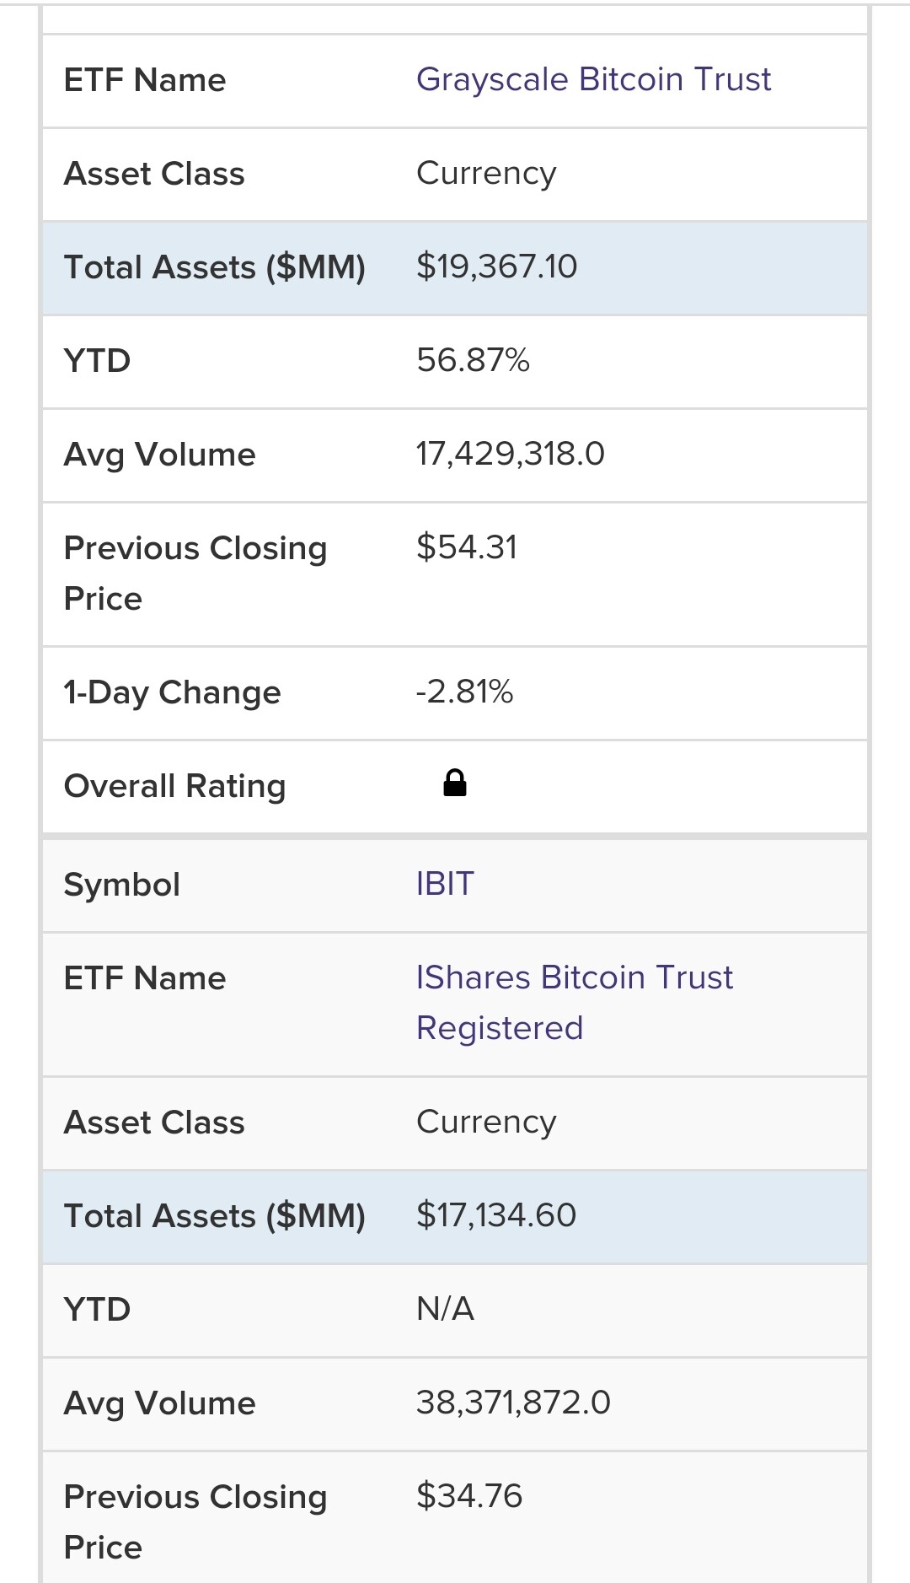Click the 1-Day Change row label

pos(172,692)
